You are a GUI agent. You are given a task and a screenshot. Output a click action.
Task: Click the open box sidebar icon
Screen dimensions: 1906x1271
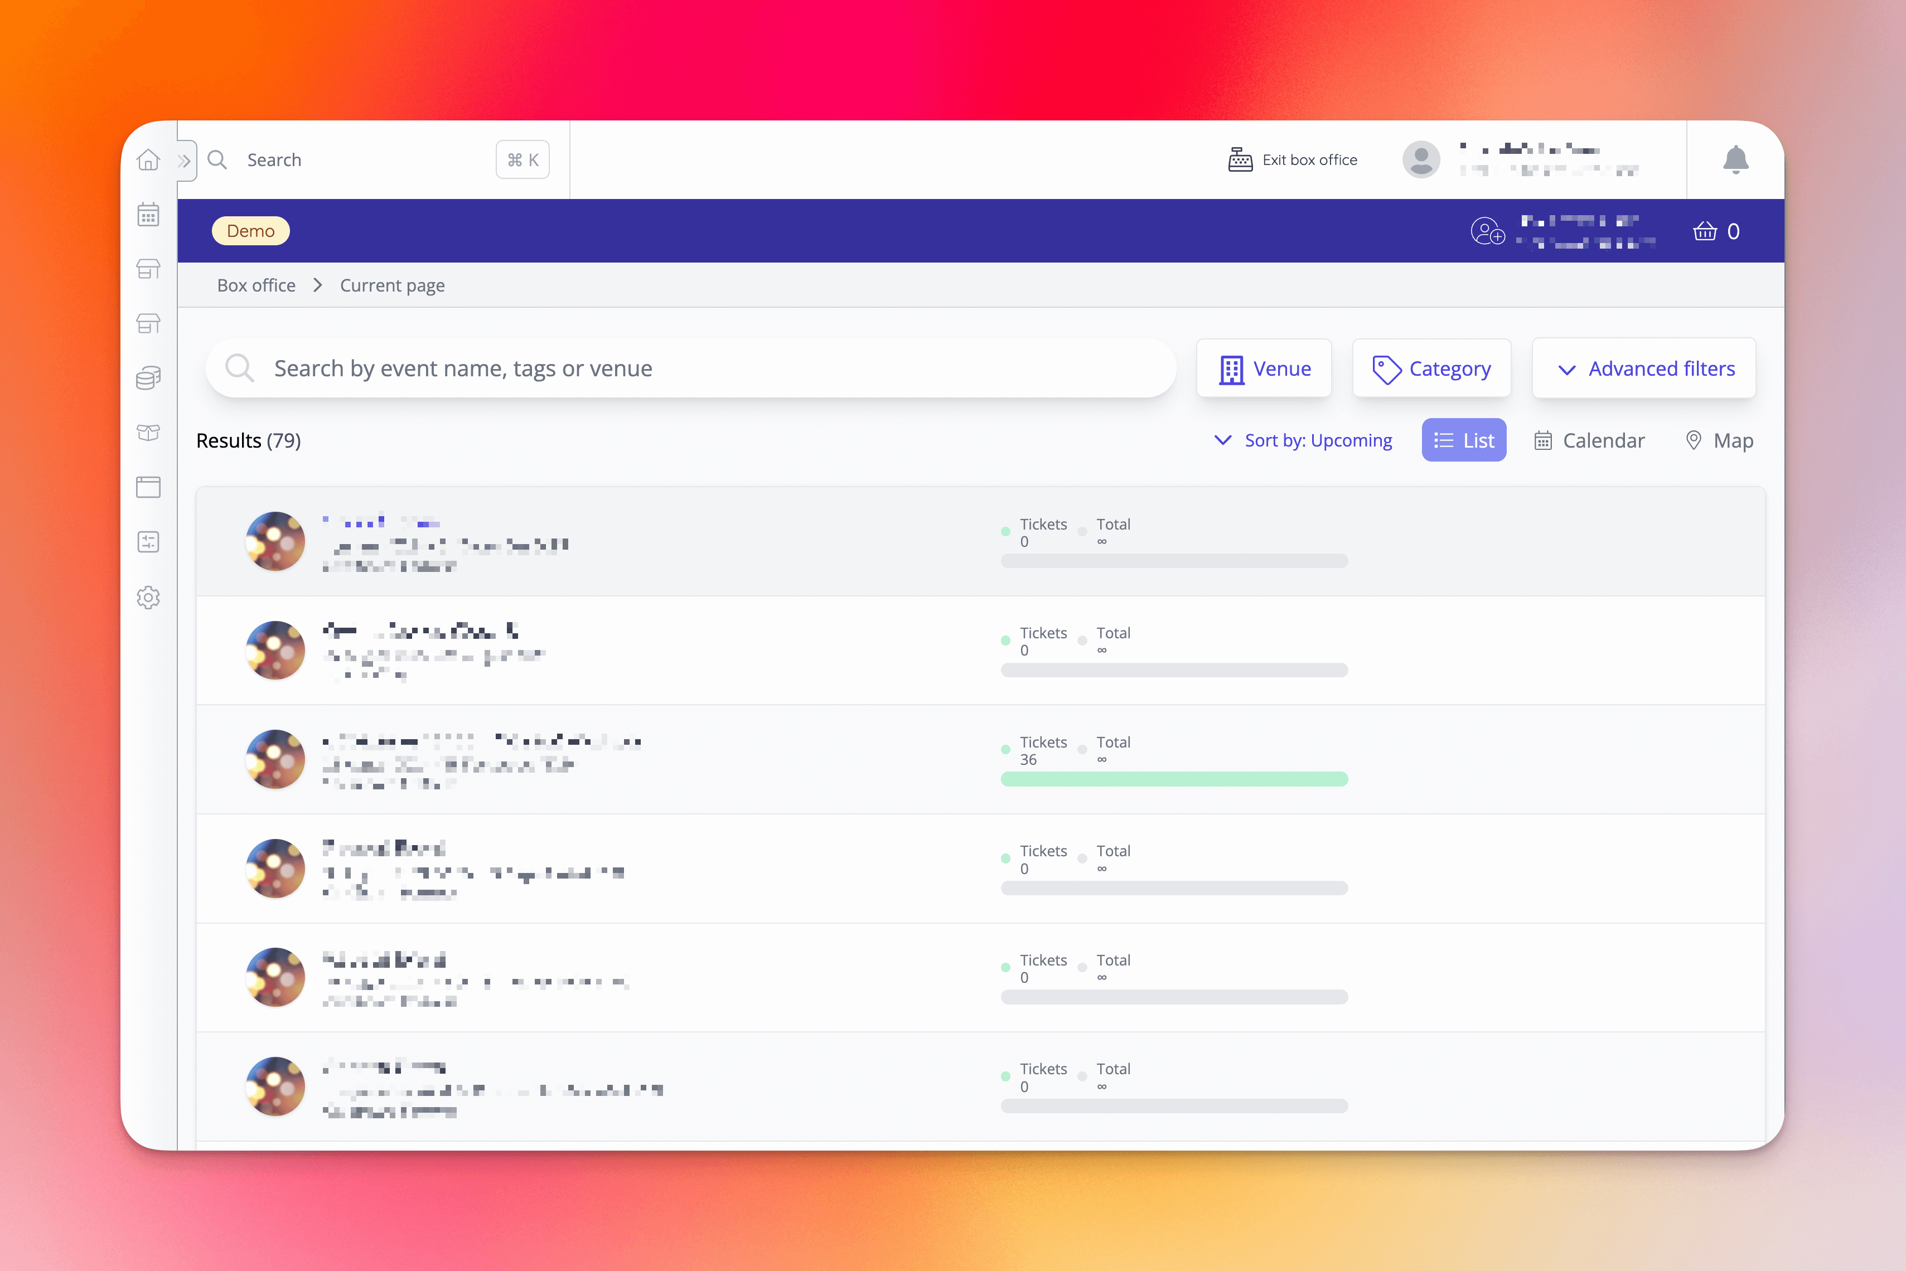pyautogui.click(x=148, y=432)
